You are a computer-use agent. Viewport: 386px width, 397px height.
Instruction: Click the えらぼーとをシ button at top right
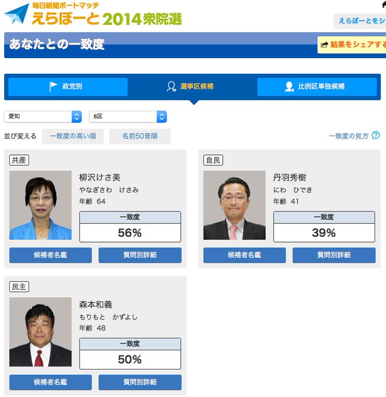pyautogui.click(x=361, y=21)
